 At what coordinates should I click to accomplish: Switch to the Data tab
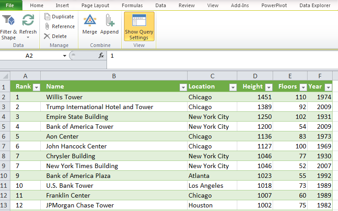click(x=161, y=5)
